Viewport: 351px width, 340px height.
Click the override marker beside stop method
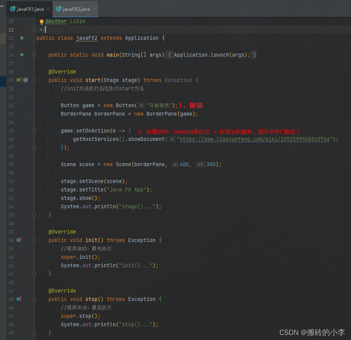point(19,299)
